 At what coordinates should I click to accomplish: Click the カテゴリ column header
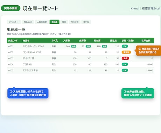click(x=55, y=41)
